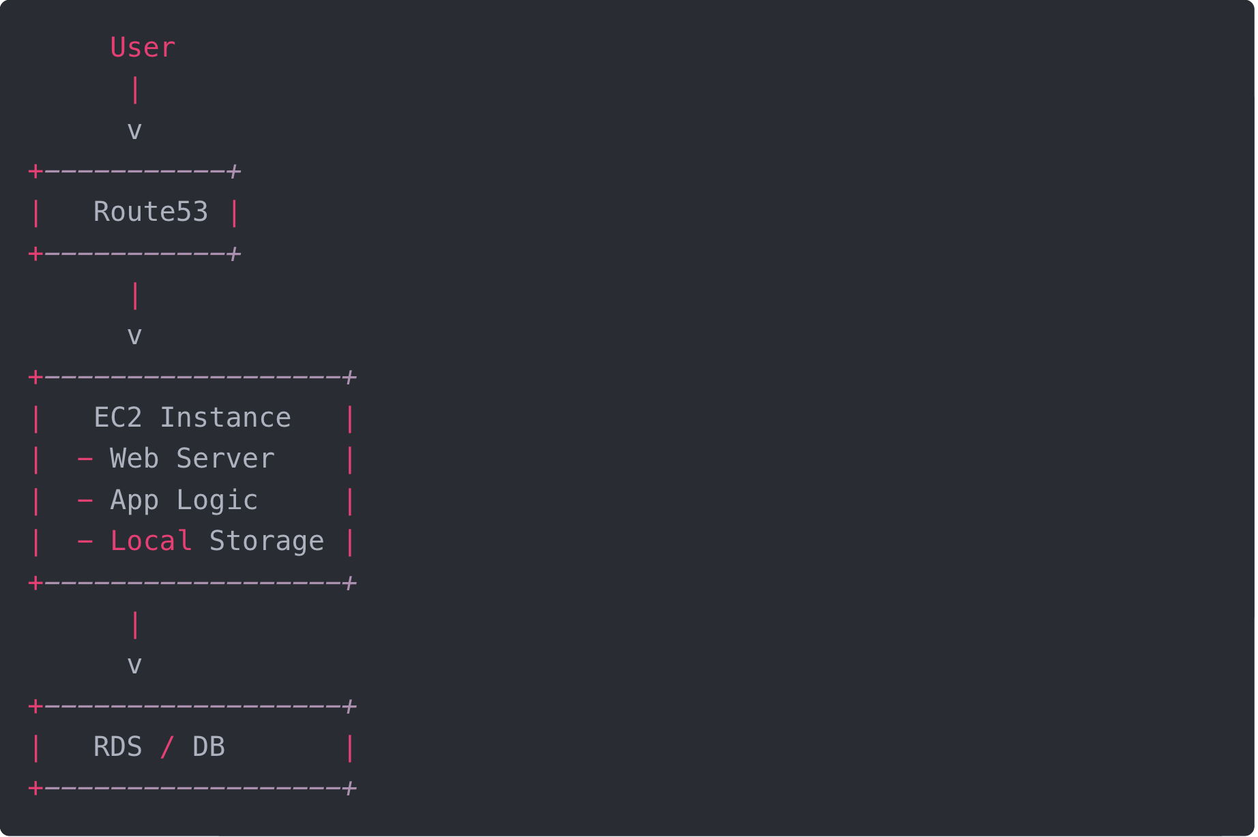Click the dash before 'Web Server'

coord(85,459)
